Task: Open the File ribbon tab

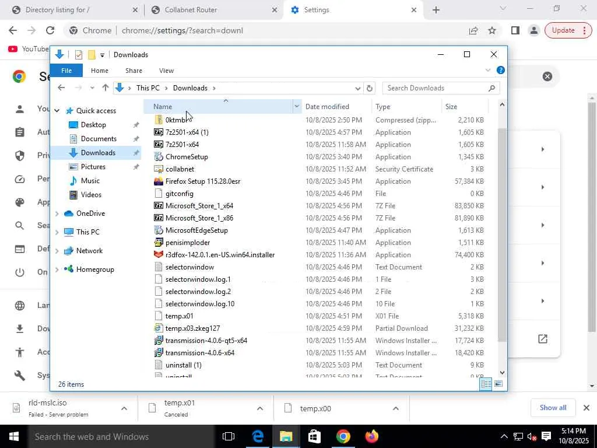Action: (66, 71)
